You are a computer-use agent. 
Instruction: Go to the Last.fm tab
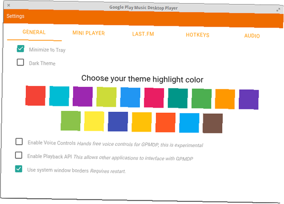[143, 34]
